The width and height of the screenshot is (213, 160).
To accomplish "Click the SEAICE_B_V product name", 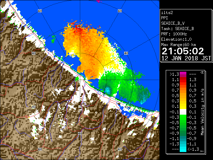I will (173, 23).
